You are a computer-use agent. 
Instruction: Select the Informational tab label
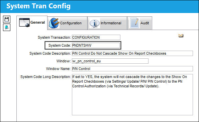tap(111, 23)
